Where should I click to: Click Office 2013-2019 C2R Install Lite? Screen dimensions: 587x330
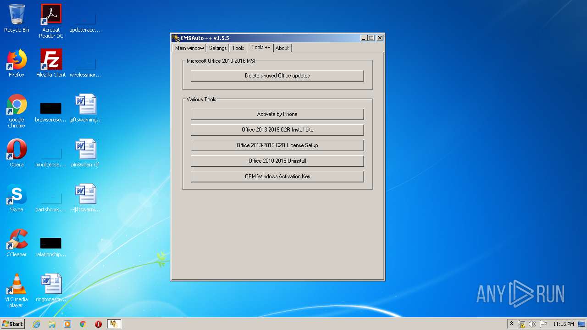(277, 130)
